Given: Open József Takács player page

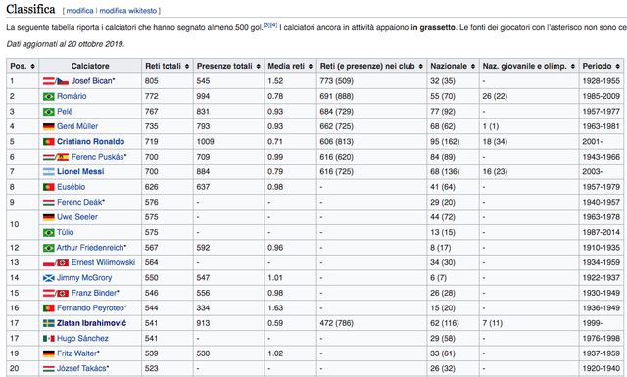Looking at the screenshot, I should 81,368.
